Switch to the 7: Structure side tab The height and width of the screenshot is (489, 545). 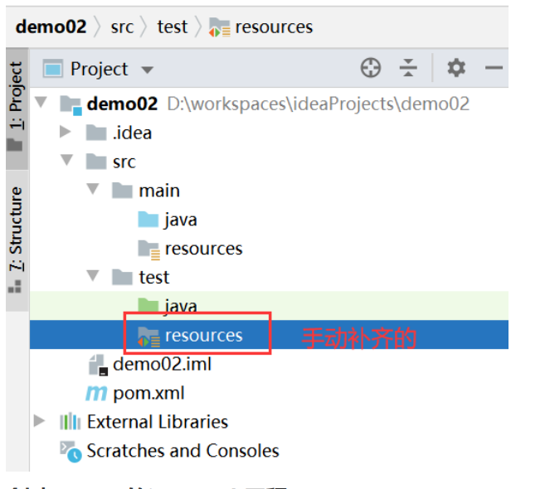pos(16,240)
